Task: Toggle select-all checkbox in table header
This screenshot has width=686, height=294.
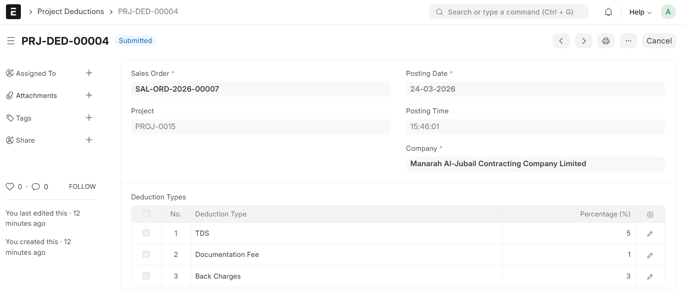Action: click(x=146, y=214)
